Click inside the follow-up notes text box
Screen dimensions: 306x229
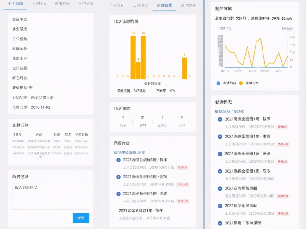50,196
